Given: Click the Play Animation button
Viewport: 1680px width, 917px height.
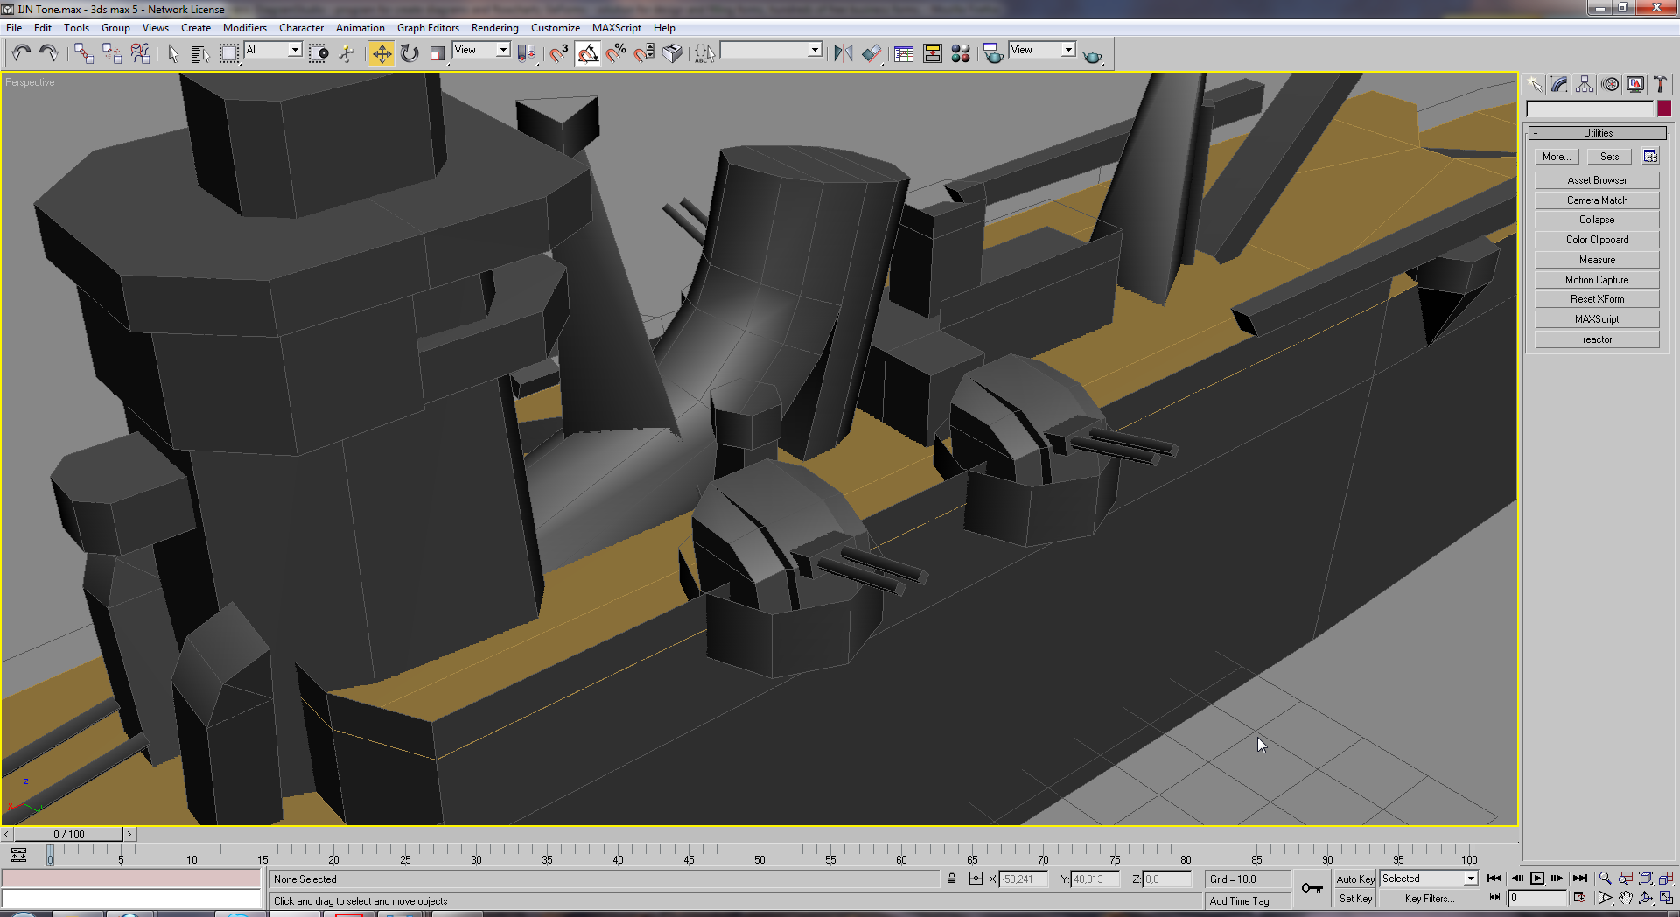Looking at the screenshot, I should point(1537,878).
